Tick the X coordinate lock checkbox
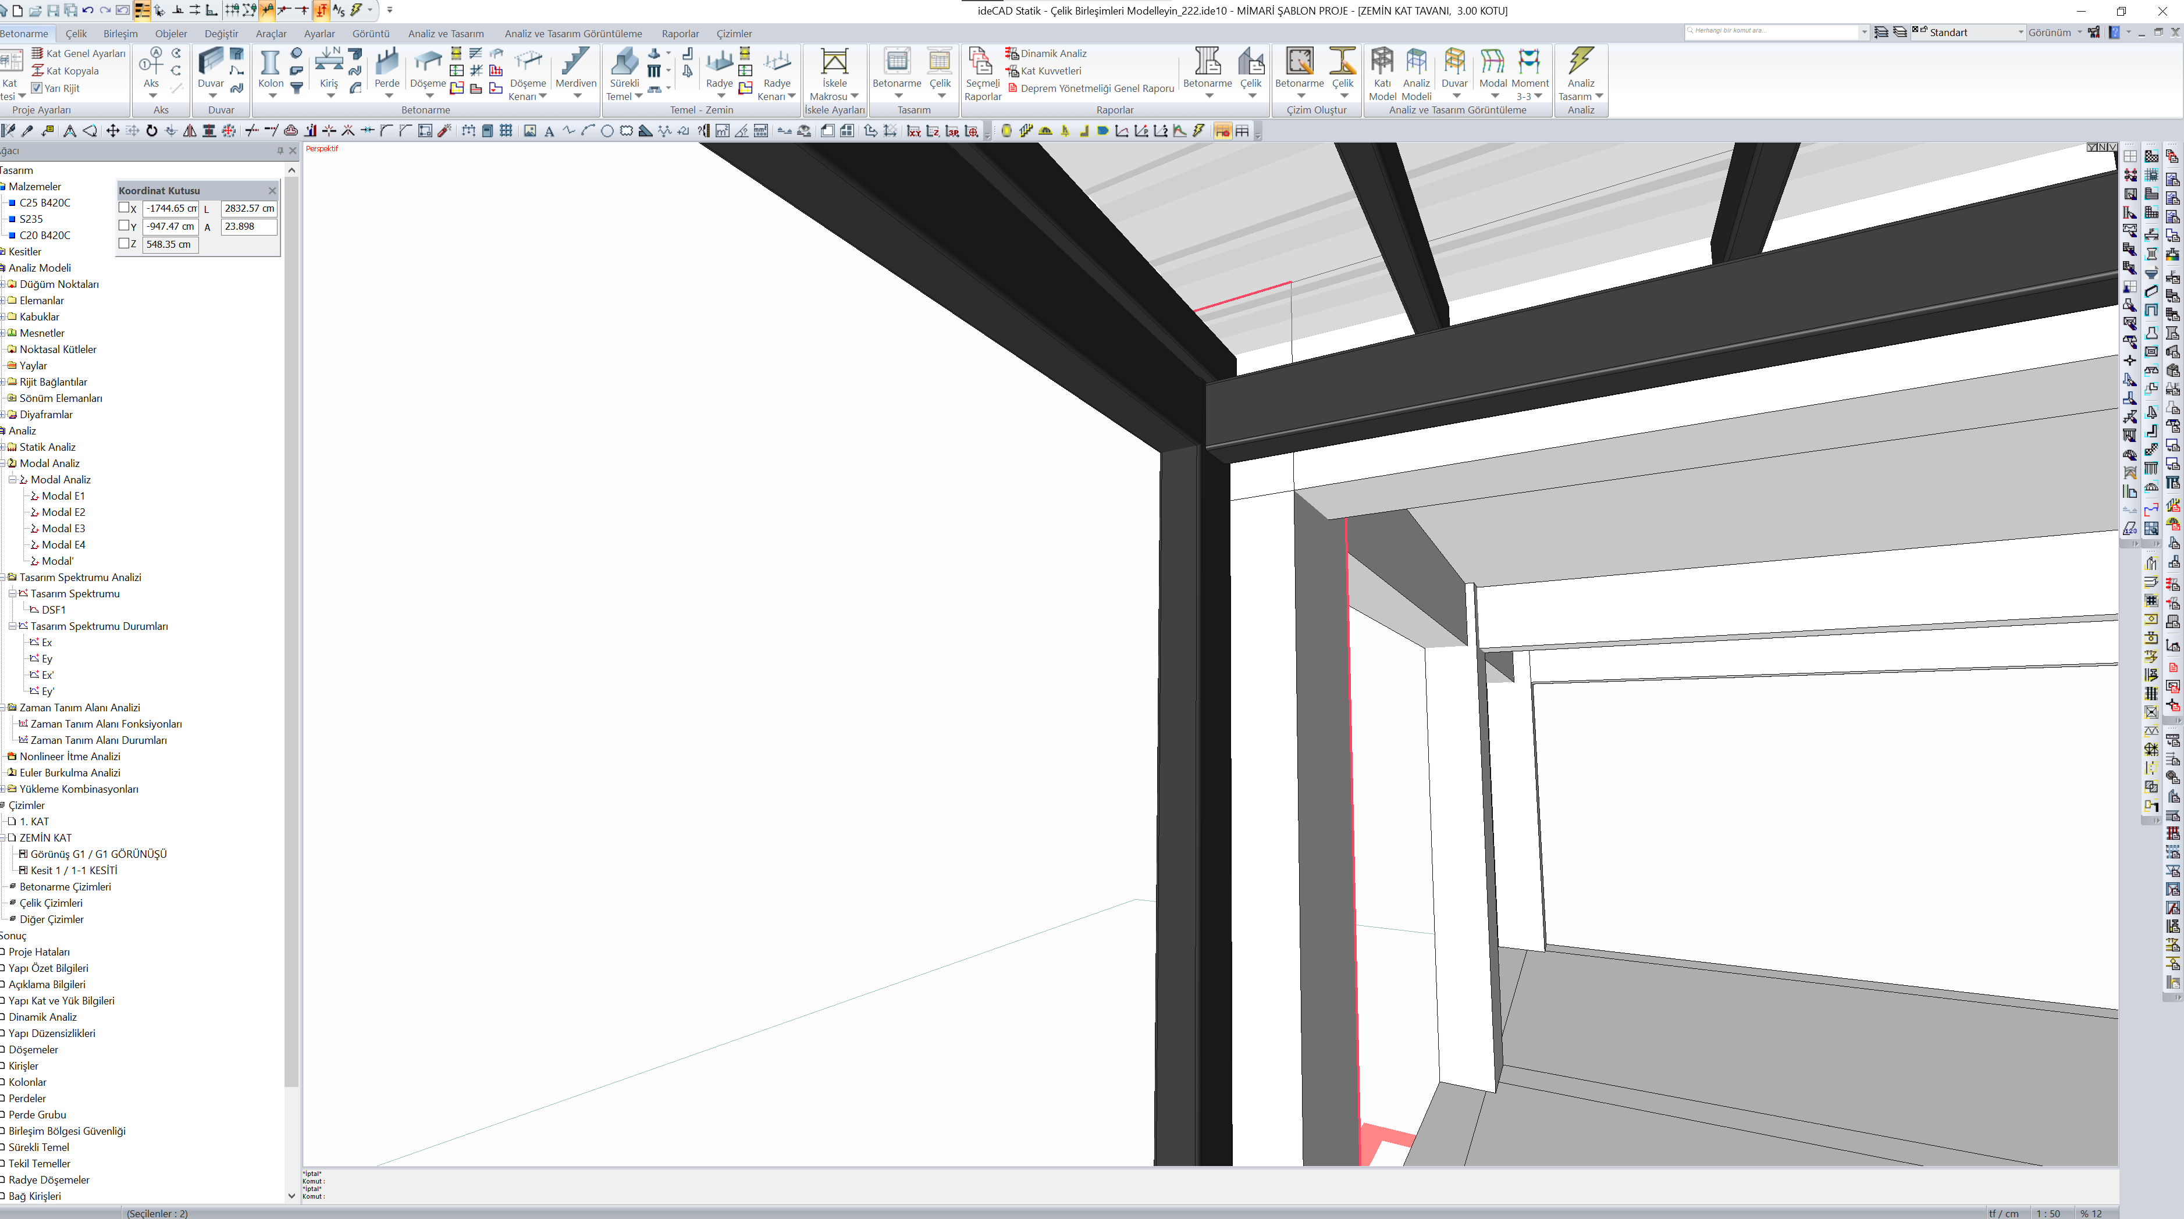Image resolution: width=2184 pixels, height=1219 pixels. click(x=124, y=208)
